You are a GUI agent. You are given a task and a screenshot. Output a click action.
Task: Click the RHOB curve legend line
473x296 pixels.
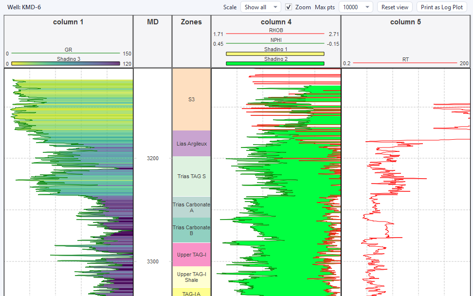[275, 34]
